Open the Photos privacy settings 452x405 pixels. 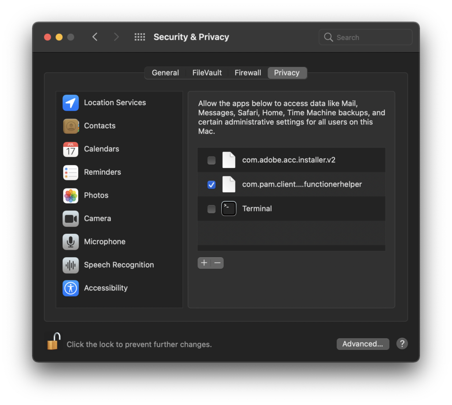pos(96,195)
